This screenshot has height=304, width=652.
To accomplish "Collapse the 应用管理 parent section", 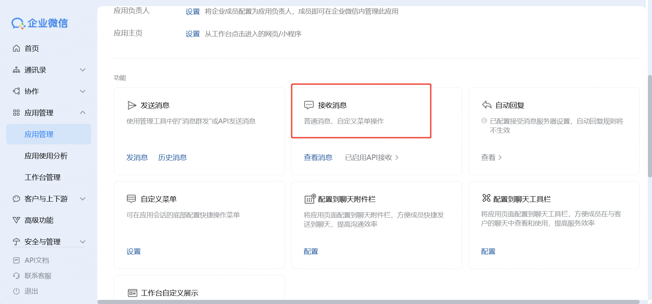I will point(82,113).
